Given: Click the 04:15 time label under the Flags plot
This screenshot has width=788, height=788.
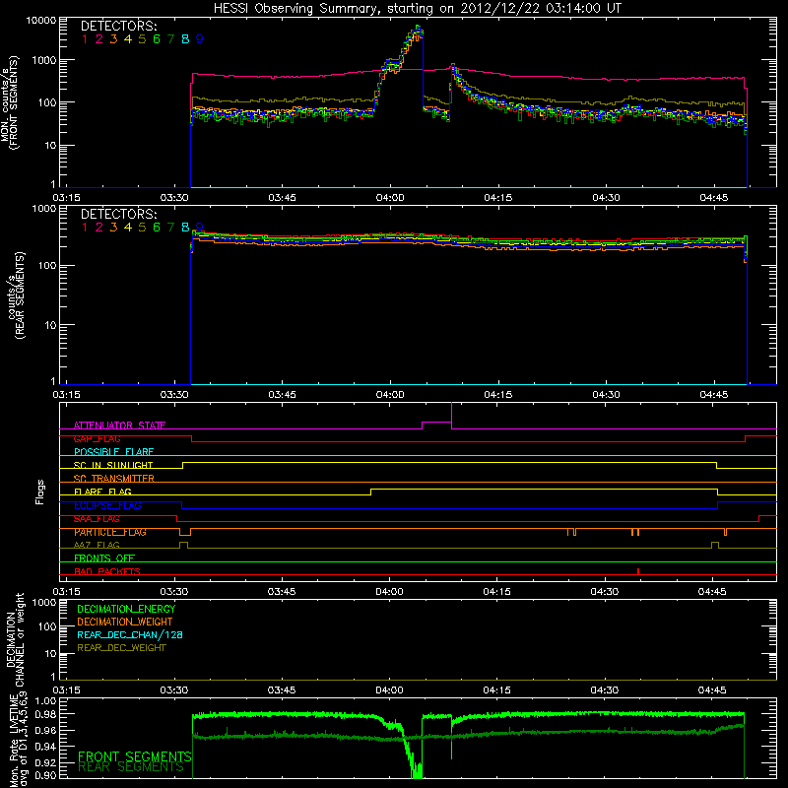Looking at the screenshot, I should tap(497, 592).
